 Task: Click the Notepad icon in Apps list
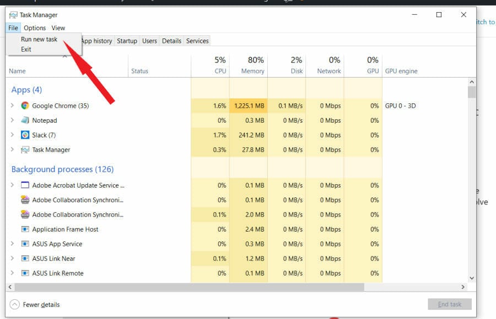click(x=25, y=120)
